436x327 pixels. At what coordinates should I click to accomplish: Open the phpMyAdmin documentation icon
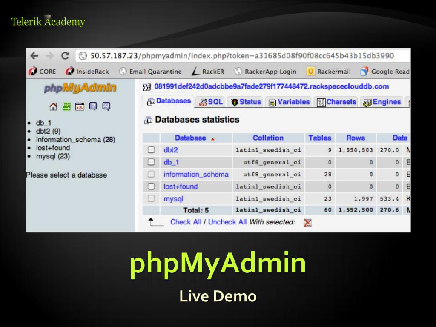[x=93, y=106]
